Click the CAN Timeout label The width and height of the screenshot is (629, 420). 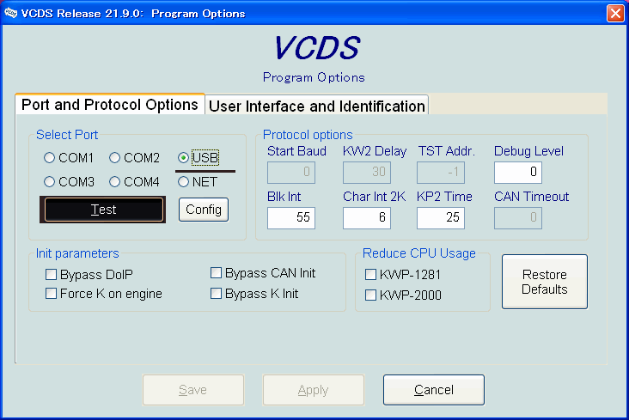[x=532, y=196]
